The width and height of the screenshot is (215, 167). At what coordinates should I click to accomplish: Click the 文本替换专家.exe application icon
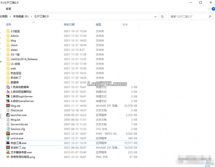pyautogui.click(x=8, y=152)
